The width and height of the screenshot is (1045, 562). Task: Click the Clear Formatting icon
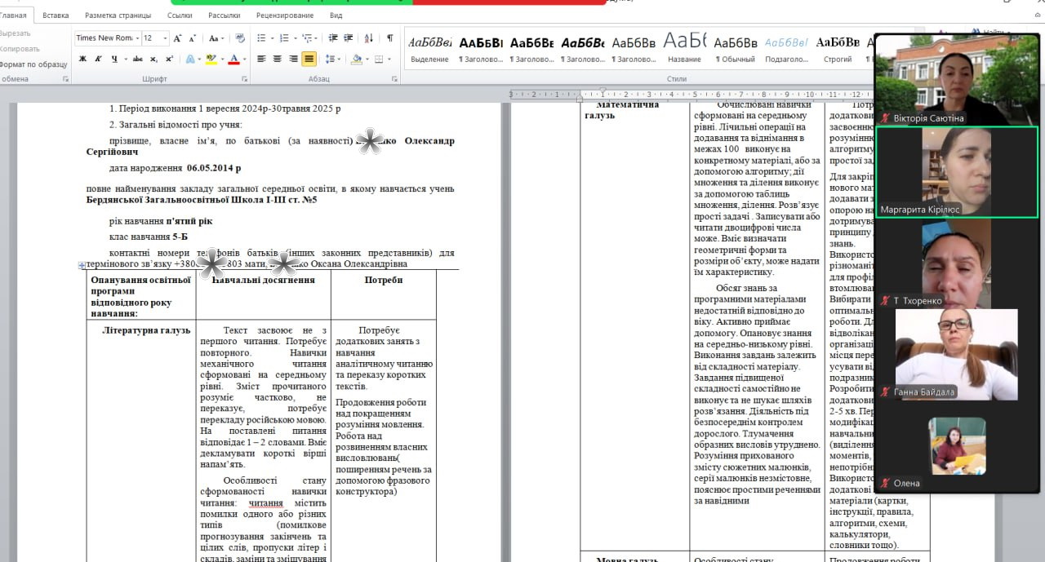click(x=239, y=38)
